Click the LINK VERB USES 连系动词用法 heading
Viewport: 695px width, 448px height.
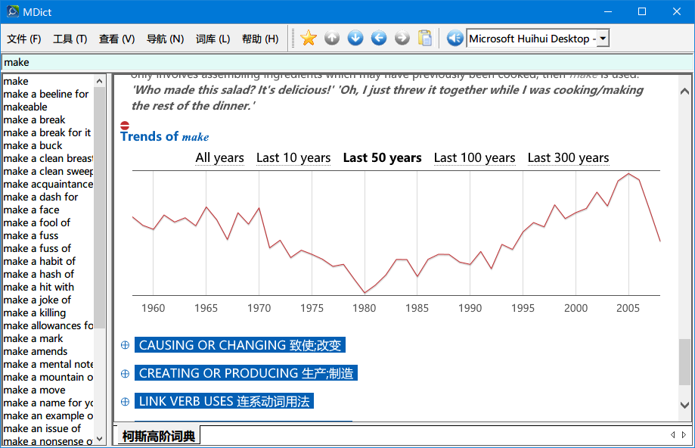coord(225,401)
